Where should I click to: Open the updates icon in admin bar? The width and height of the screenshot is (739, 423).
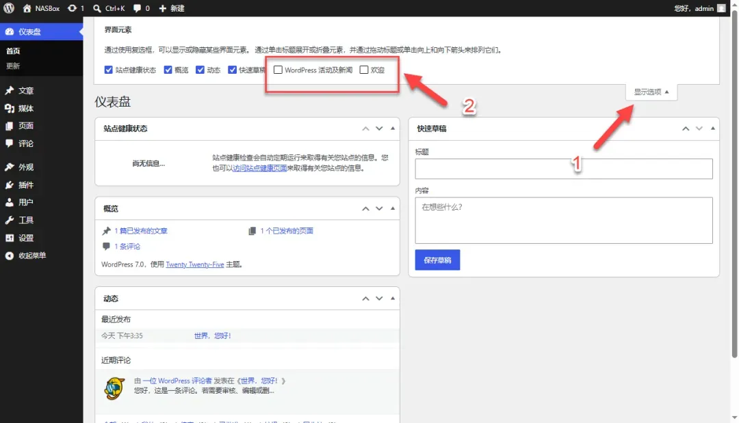click(x=72, y=8)
